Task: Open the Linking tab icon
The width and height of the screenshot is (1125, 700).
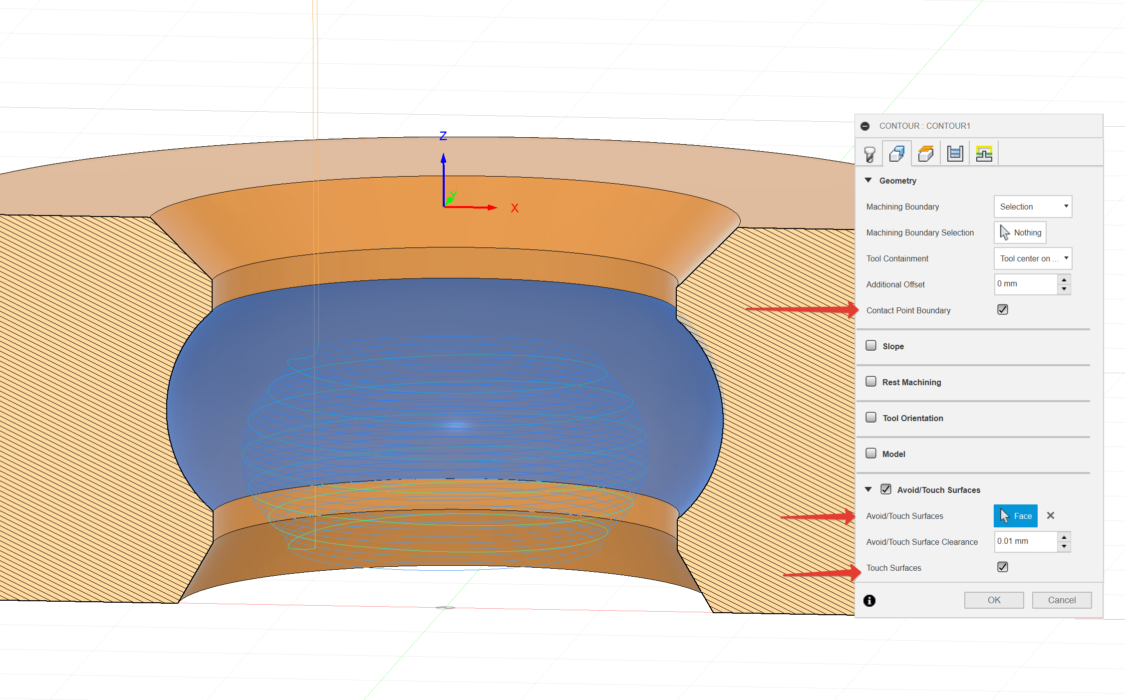Action: 984,154
